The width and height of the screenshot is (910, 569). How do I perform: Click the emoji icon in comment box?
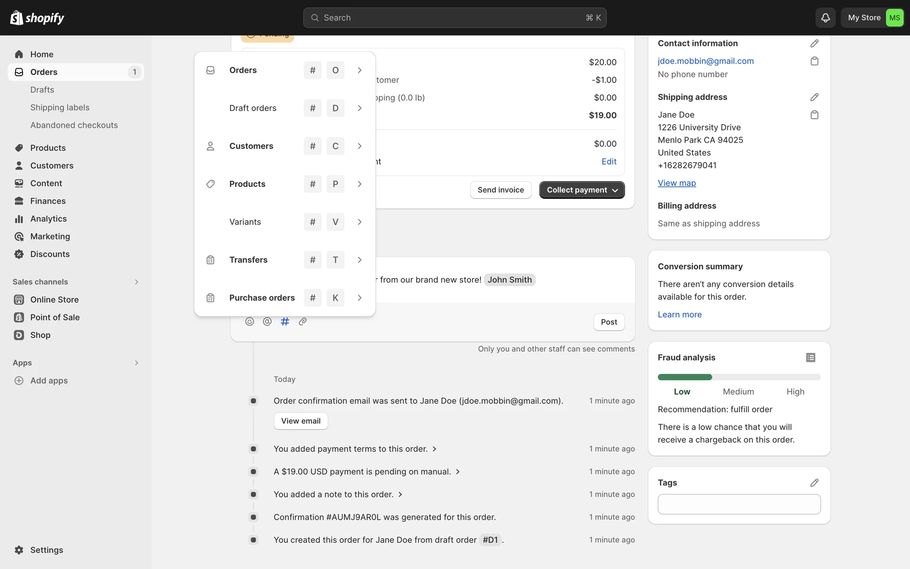pos(249,321)
